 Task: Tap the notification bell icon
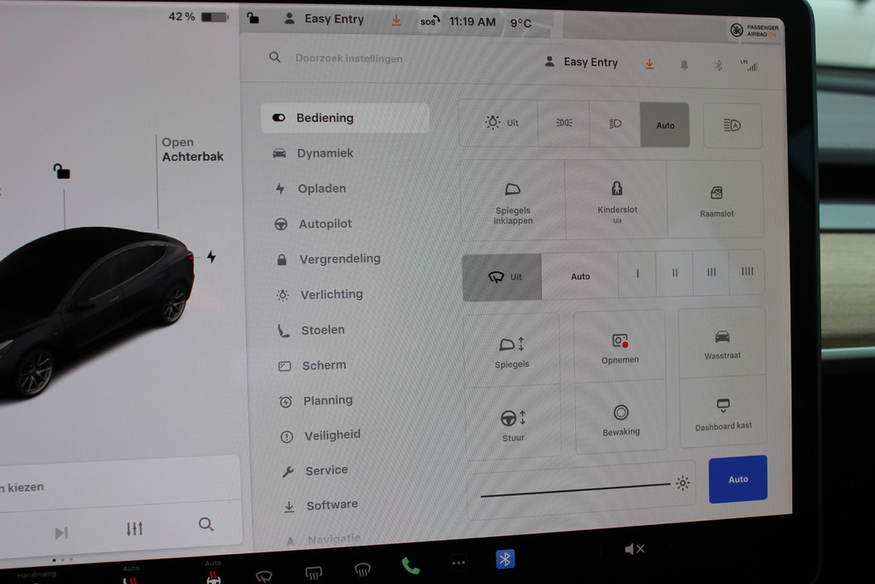pyautogui.click(x=684, y=65)
